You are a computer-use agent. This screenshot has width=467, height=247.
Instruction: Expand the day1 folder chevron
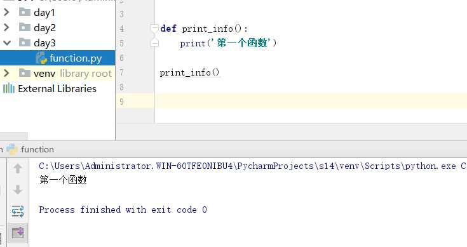point(6,12)
